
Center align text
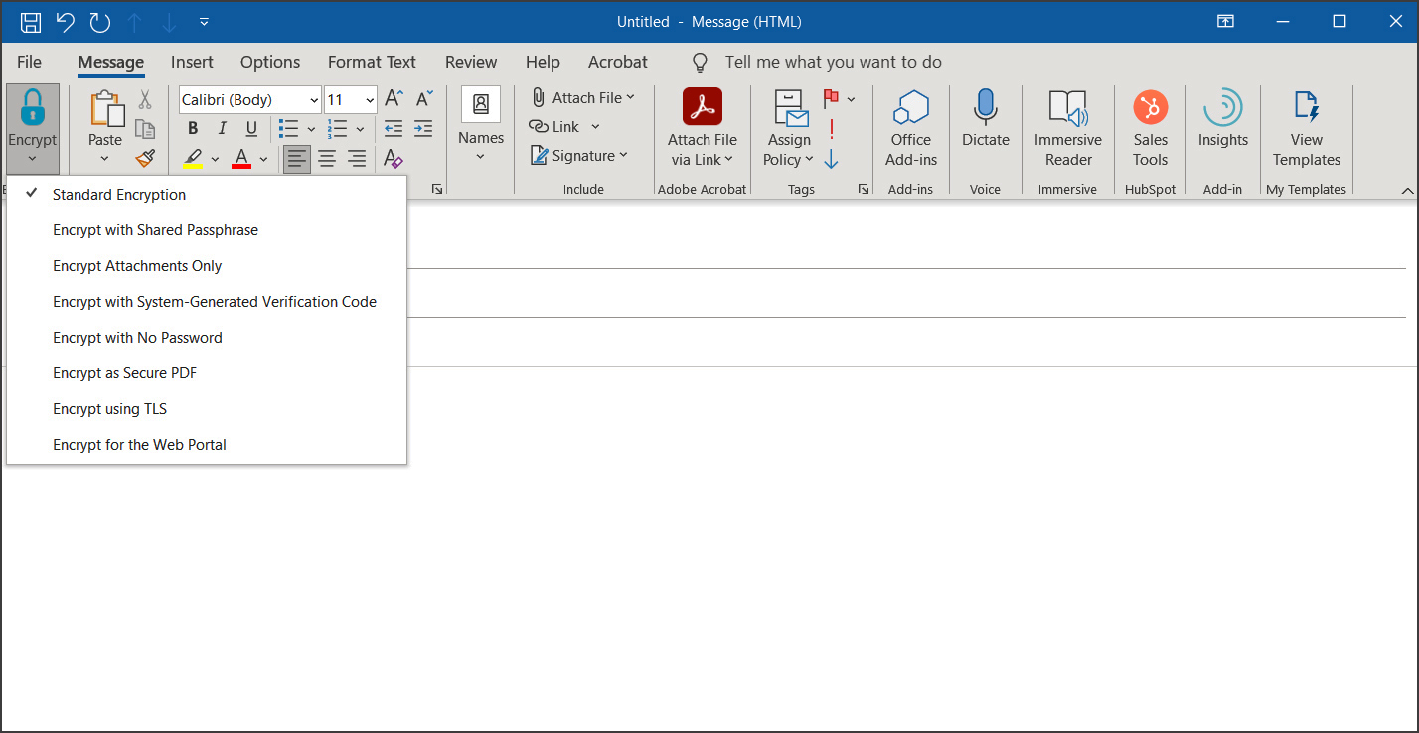point(327,159)
